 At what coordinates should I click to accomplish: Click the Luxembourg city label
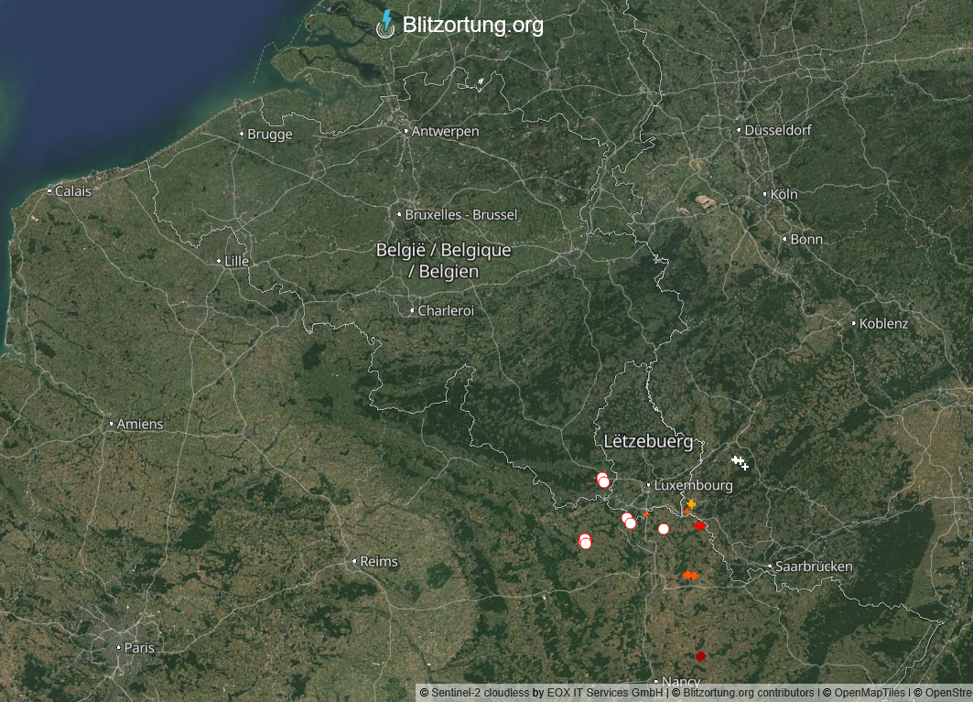tap(693, 485)
